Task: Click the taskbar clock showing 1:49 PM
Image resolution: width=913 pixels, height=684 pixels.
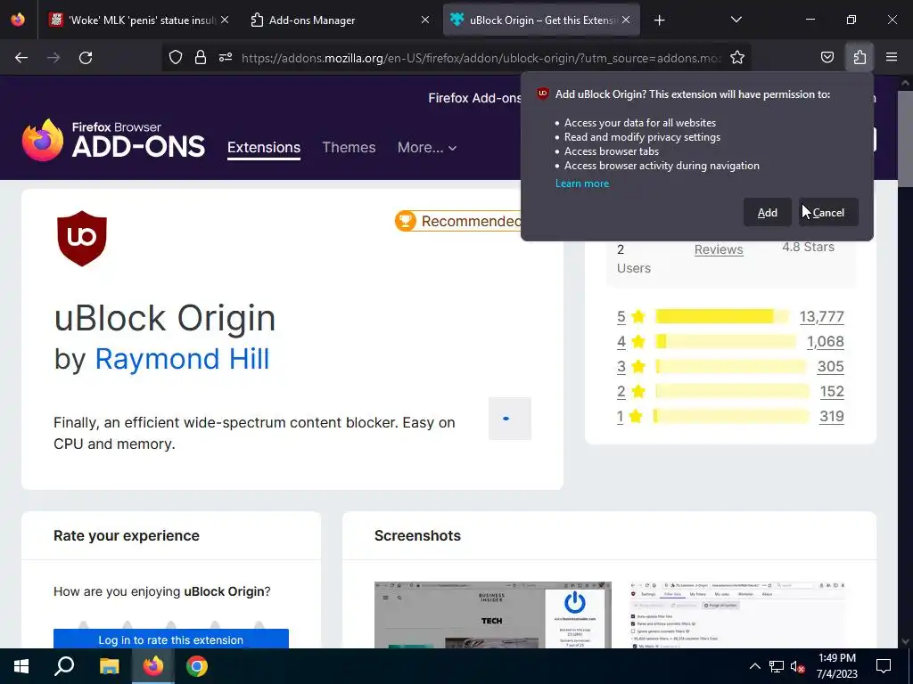Action: (836, 666)
